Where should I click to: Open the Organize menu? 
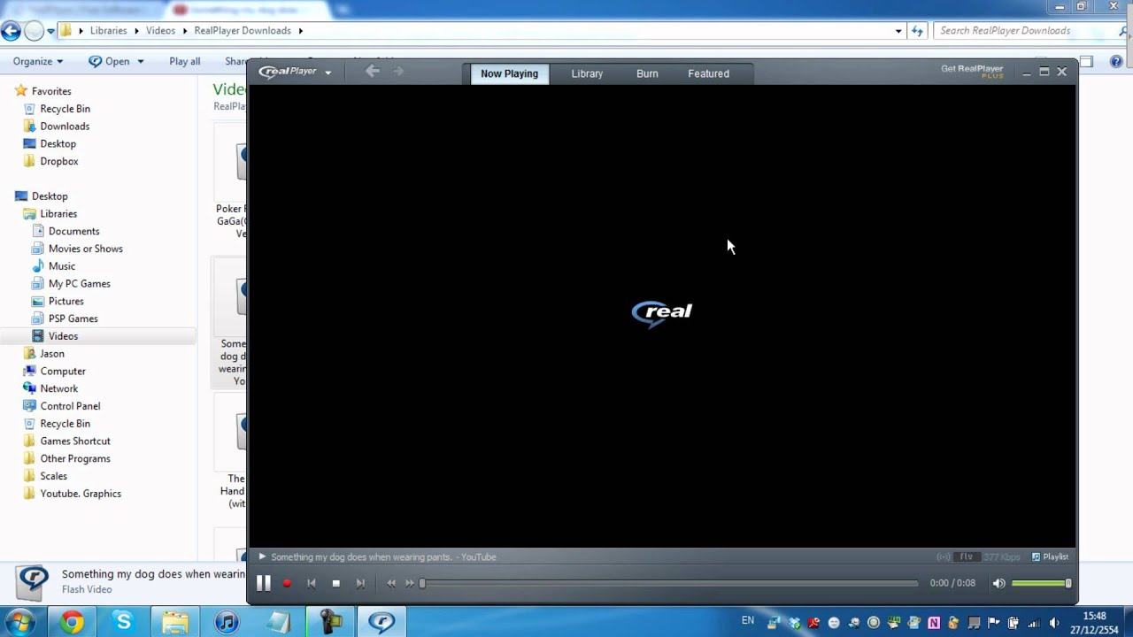click(38, 61)
